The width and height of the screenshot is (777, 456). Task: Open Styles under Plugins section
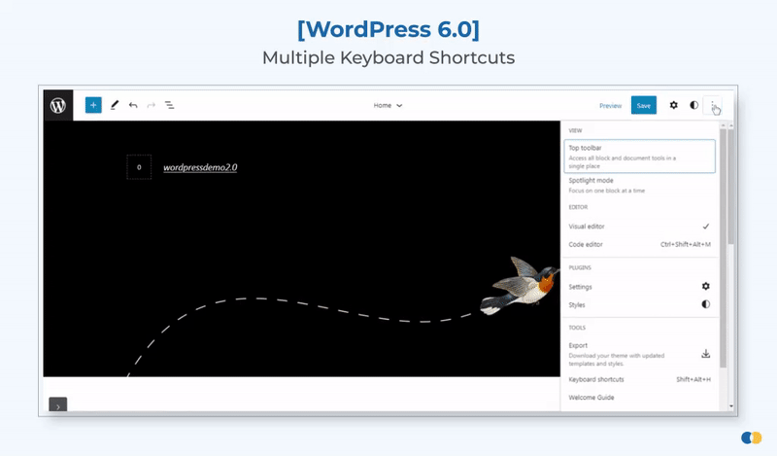click(x=639, y=304)
